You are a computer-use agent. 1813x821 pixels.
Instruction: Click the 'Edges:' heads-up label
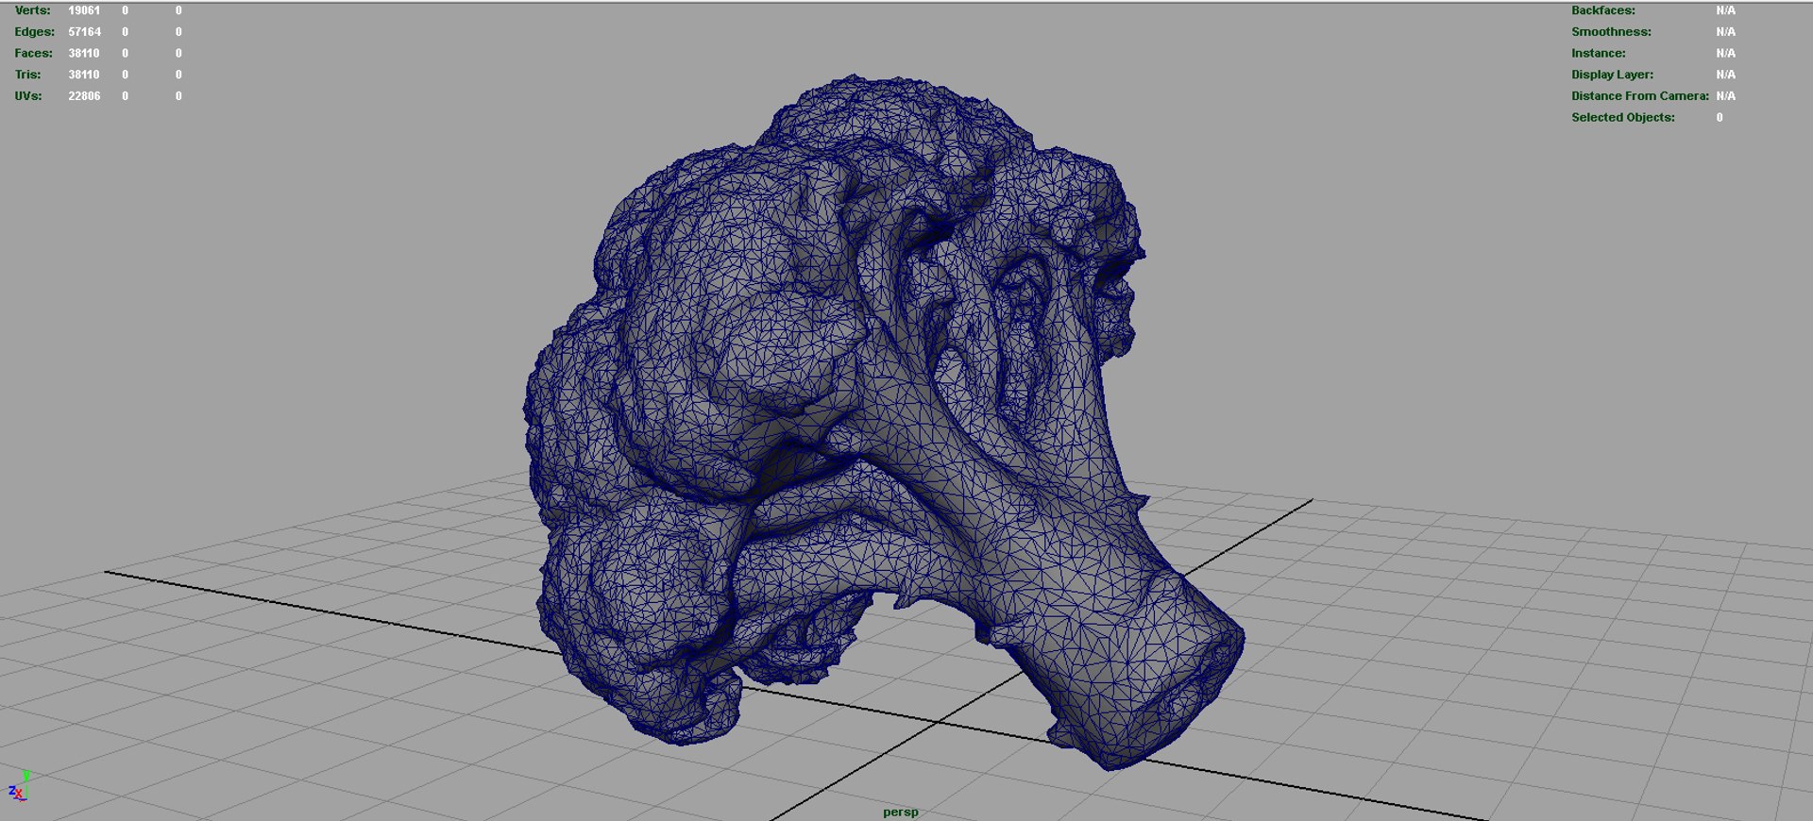[x=34, y=32]
